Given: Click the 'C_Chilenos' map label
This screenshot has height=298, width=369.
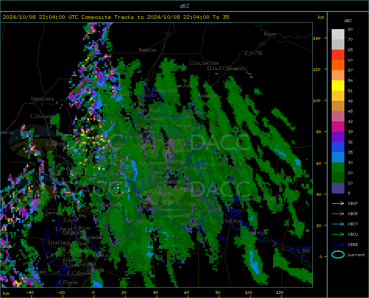Looking at the screenshot, I should point(43,116).
